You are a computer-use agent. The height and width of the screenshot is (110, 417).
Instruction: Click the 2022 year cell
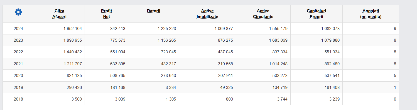(18, 52)
